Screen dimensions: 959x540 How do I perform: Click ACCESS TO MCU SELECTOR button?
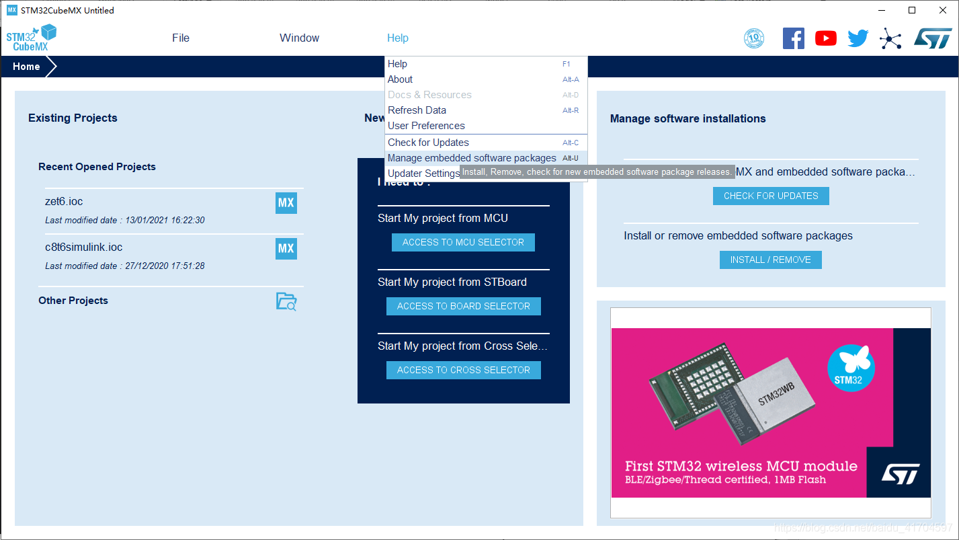pos(463,242)
